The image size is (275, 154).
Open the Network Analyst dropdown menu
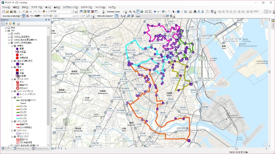[105, 16]
